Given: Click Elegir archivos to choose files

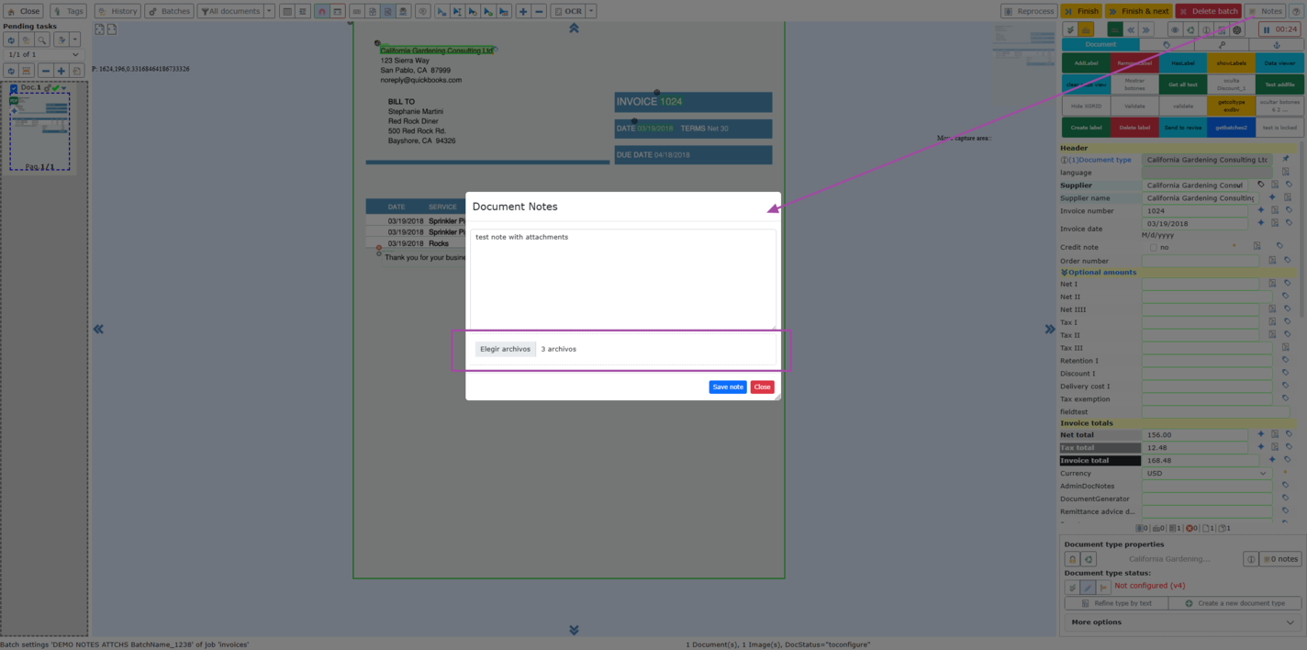Looking at the screenshot, I should [x=505, y=349].
